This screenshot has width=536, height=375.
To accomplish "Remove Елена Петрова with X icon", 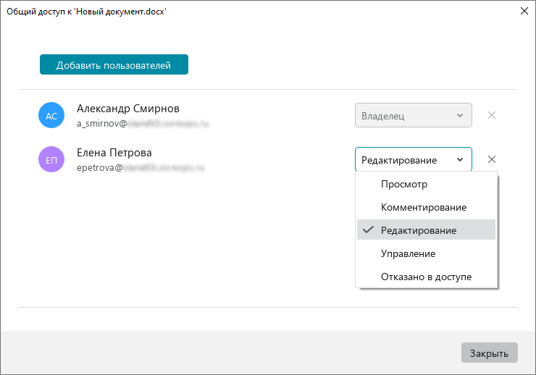I will click(x=492, y=159).
